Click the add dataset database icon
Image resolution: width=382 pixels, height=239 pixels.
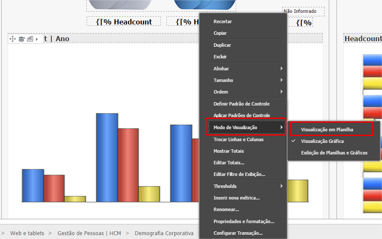(21, 39)
